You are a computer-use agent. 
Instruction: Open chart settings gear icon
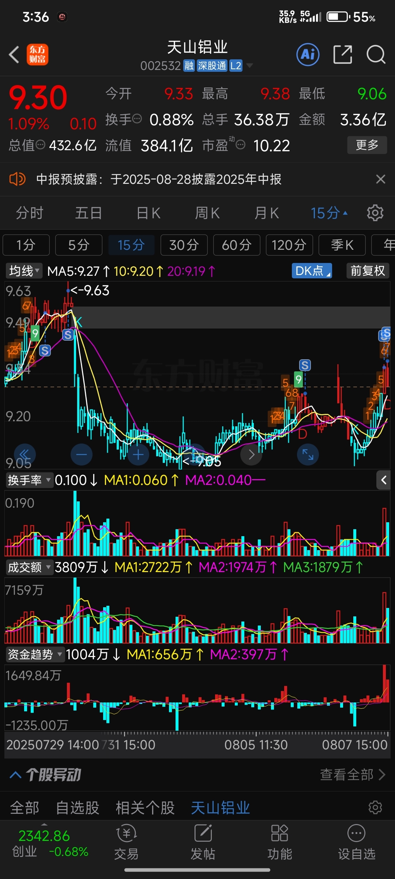(375, 213)
